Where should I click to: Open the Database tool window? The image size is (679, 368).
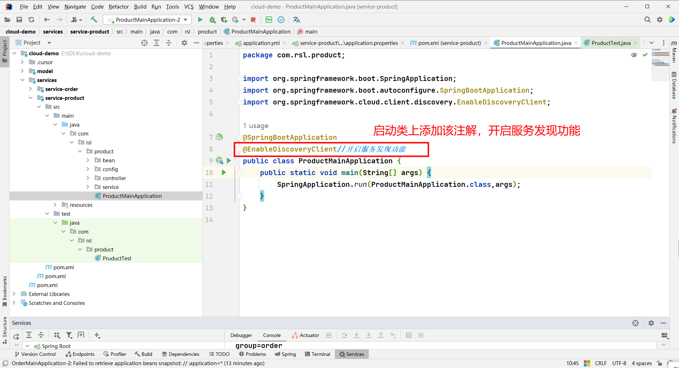pos(674,86)
